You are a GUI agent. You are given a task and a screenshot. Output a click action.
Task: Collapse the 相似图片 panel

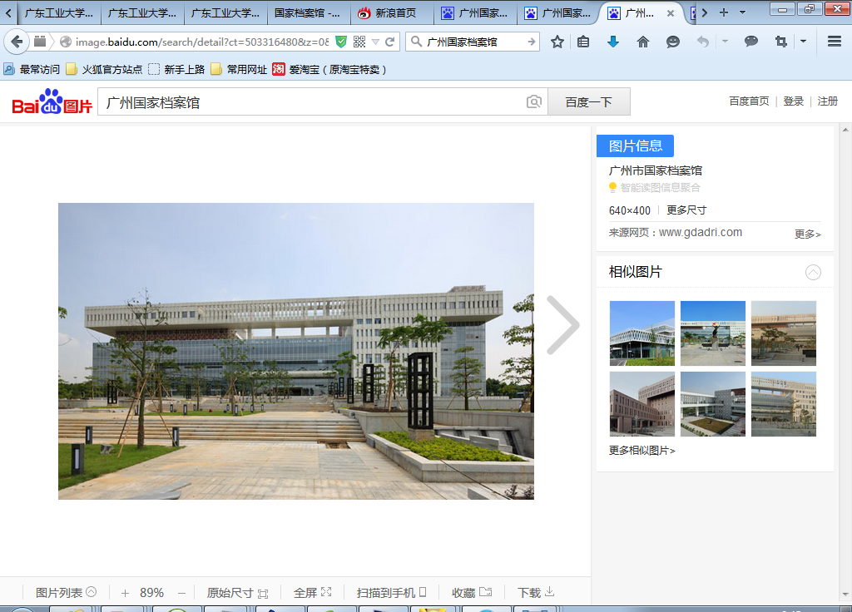click(x=813, y=272)
